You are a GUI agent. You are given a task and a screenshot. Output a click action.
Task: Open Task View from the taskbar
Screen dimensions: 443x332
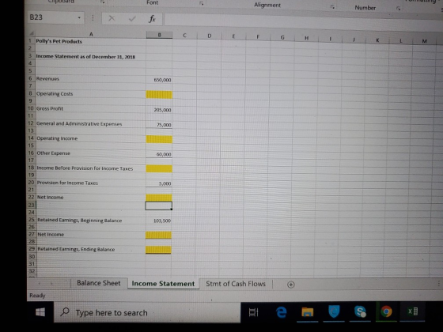click(253, 312)
